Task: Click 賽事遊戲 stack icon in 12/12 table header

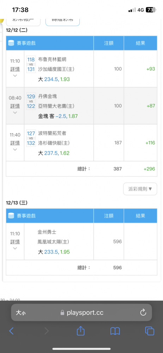Action: click(x=11, y=43)
